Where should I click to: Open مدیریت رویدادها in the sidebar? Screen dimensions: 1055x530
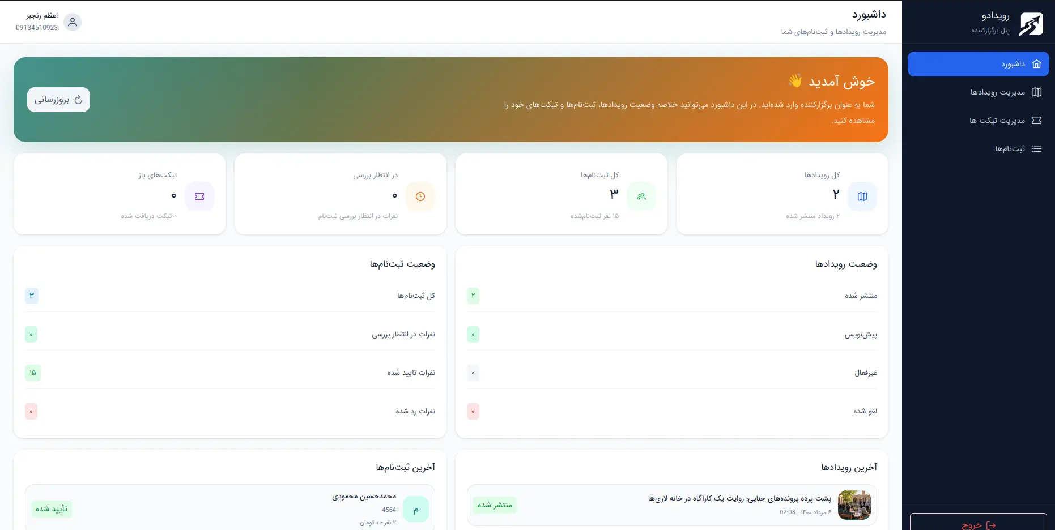978,92
